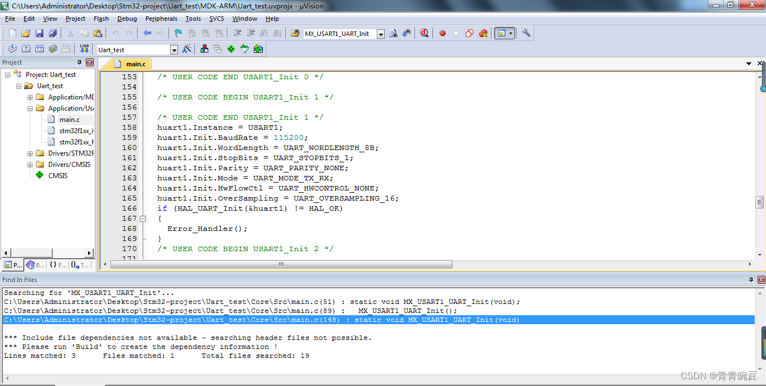The image size is (766, 386).
Task: Open Configuration wrench icon
Action: pyautogui.click(x=526, y=34)
